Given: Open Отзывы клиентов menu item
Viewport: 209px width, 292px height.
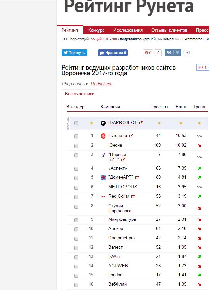Looking at the screenshot, I should pos(169,30).
